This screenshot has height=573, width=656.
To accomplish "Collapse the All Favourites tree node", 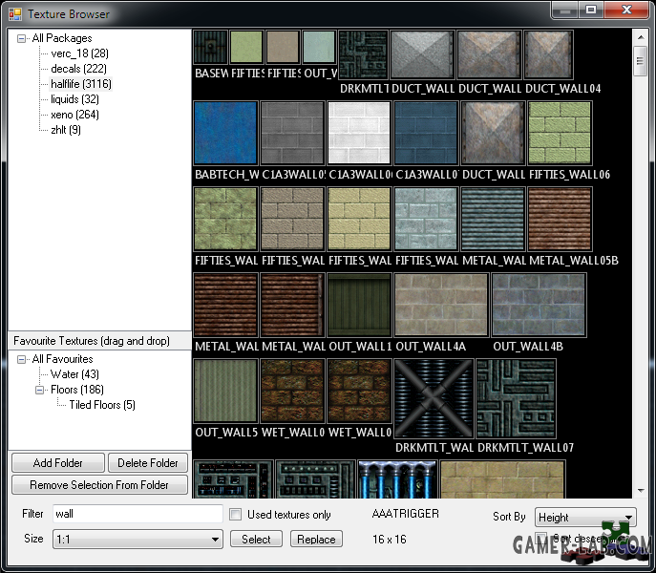I will coord(21,359).
